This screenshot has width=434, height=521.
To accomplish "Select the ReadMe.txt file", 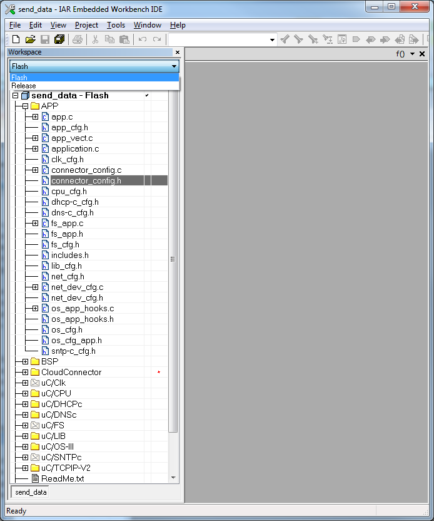I will click(x=62, y=479).
